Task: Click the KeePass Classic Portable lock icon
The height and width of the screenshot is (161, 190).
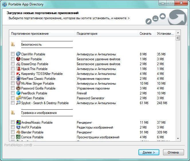Action: coord(18,78)
